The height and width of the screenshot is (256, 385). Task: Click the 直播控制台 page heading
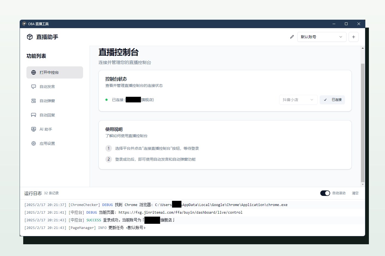[x=119, y=52]
